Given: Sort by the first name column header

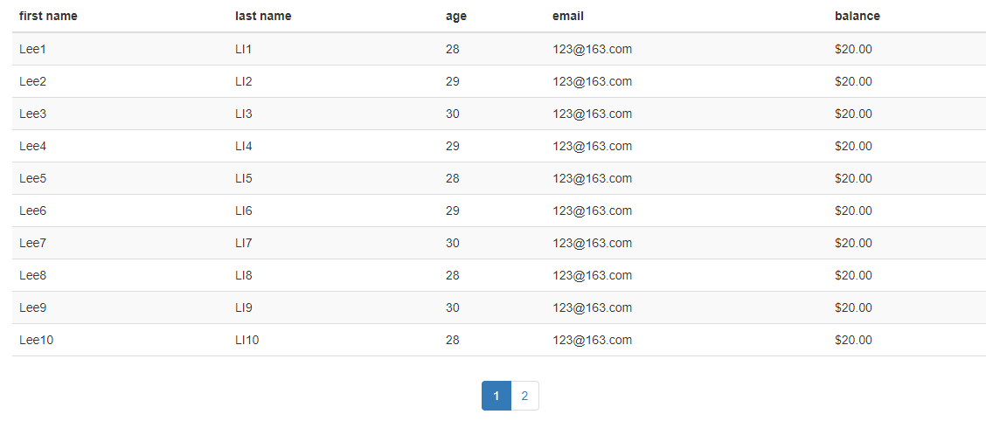Looking at the screenshot, I should coord(48,16).
